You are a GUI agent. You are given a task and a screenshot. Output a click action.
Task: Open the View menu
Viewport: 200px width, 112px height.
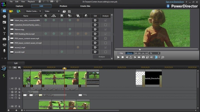point(23,1)
